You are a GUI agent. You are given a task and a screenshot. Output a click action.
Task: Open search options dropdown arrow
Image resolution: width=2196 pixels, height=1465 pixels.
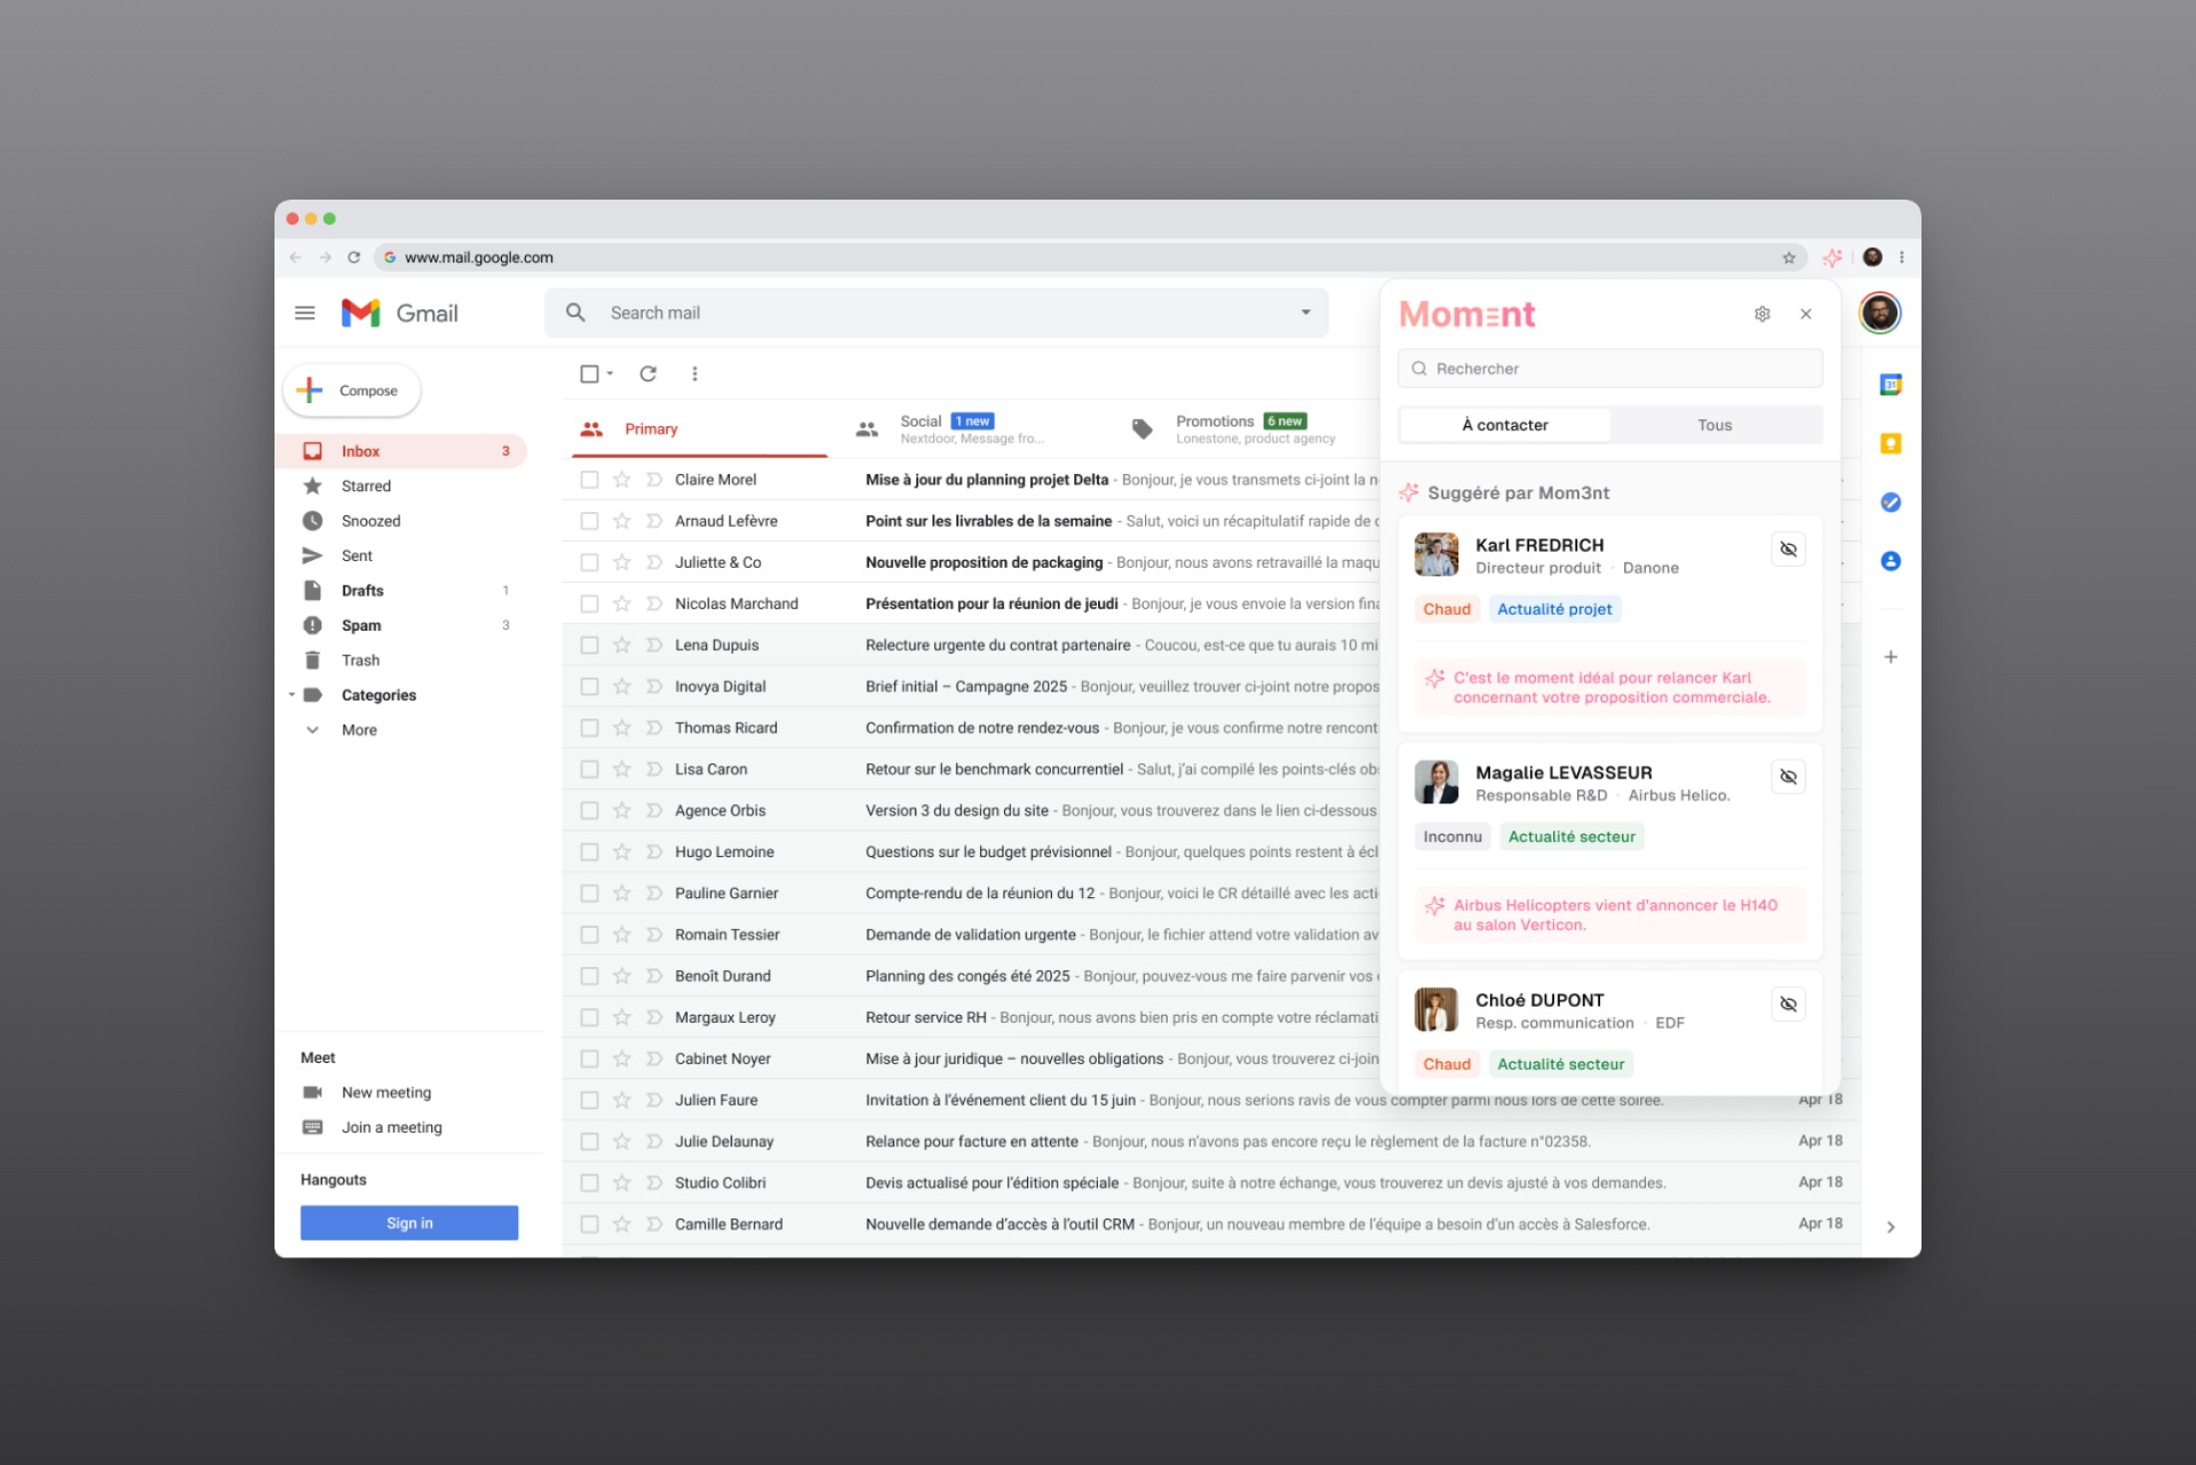(x=1305, y=312)
